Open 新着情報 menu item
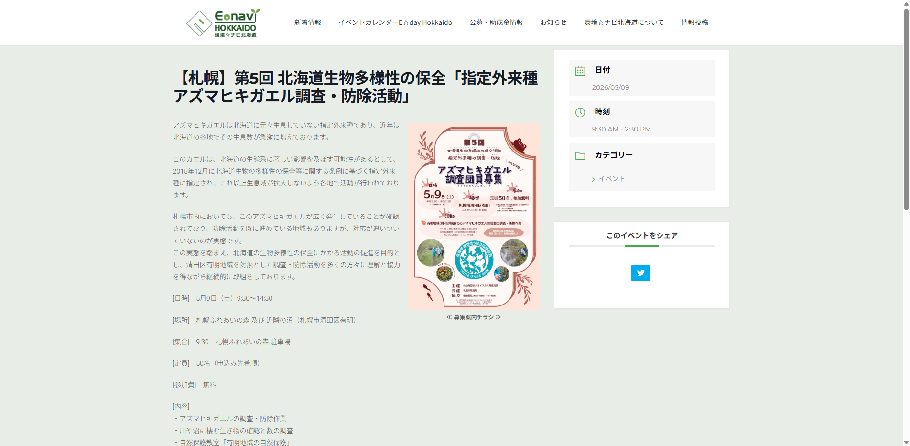910x446 pixels. click(308, 22)
